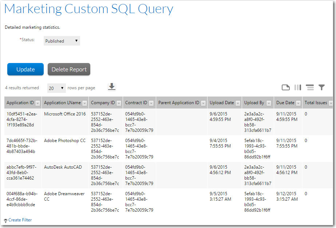Expand the Application ID column menu arrow
336x228 pixels.
pyautogui.click(x=38, y=103)
